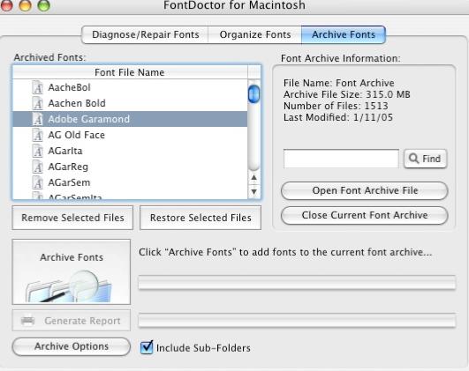The height and width of the screenshot is (371, 469).
Task: Select AGarSem font entry
Action: point(130,182)
